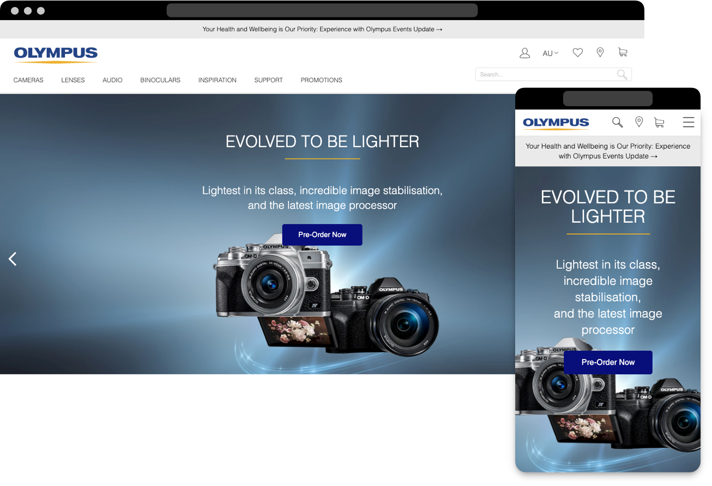The height and width of the screenshot is (486, 712).
Task: Open the AU country selector dropdown
Action: point(551,53)
